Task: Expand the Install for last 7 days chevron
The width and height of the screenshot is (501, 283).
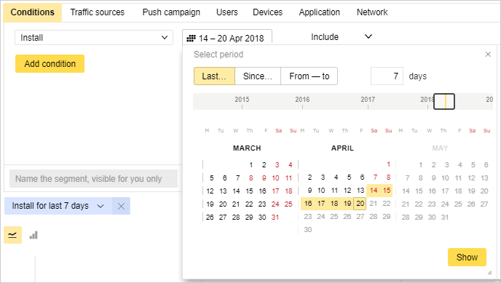Action: pyautogui.click(x=100, y=206)
